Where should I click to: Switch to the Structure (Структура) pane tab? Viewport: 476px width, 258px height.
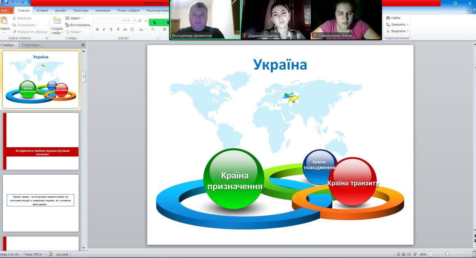(x=31, y=45)
